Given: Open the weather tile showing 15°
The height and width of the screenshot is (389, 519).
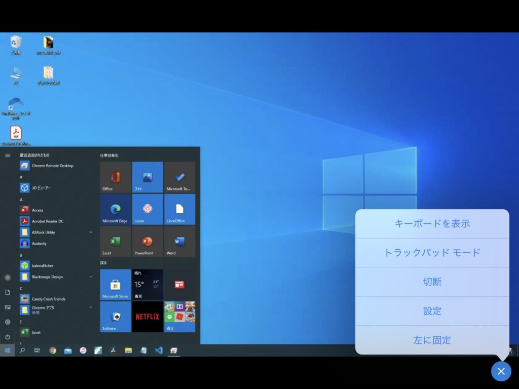Looking at the screenshot, I should pos(147,285).
